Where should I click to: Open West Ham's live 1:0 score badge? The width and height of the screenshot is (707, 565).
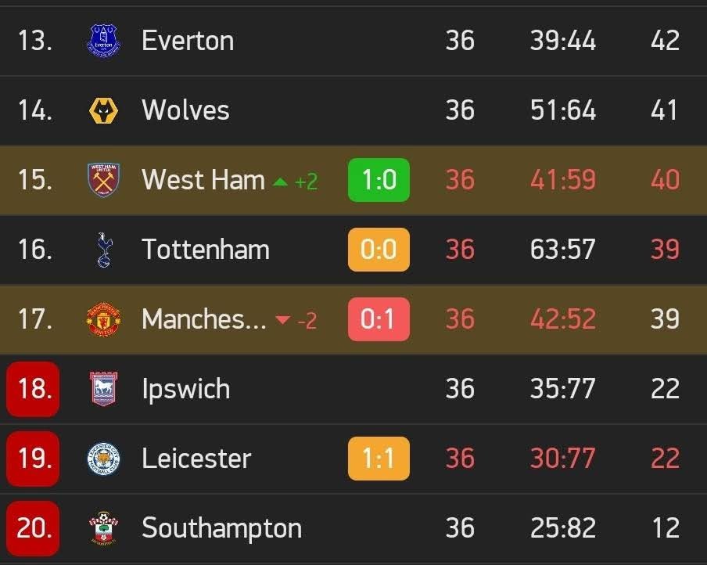(x=379, y=180)
